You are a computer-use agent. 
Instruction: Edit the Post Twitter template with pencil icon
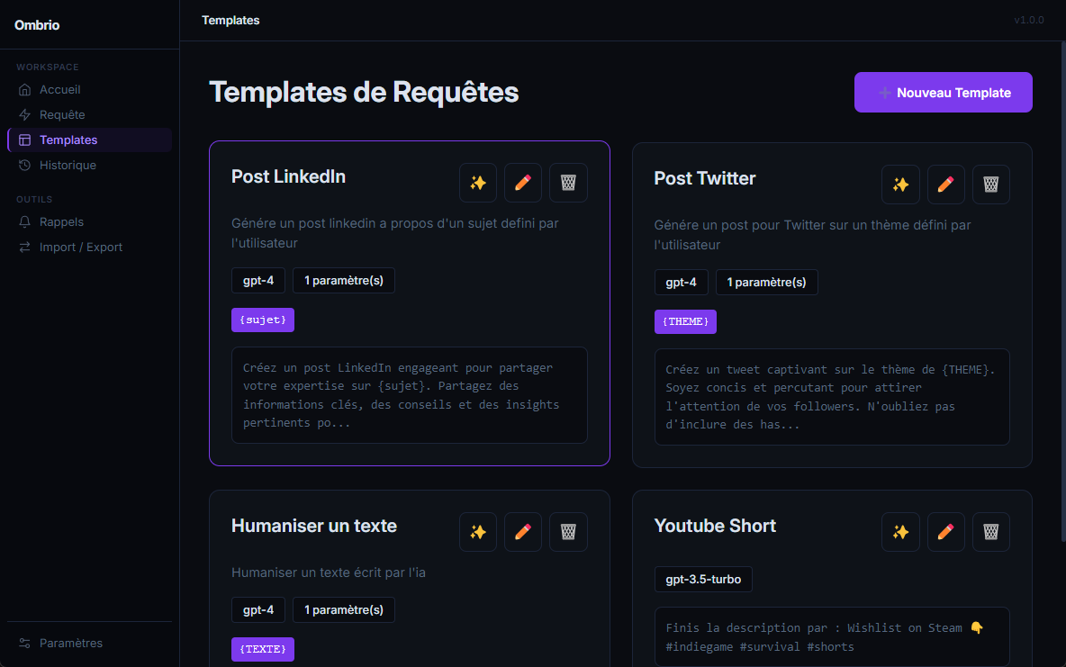(945, 185)
